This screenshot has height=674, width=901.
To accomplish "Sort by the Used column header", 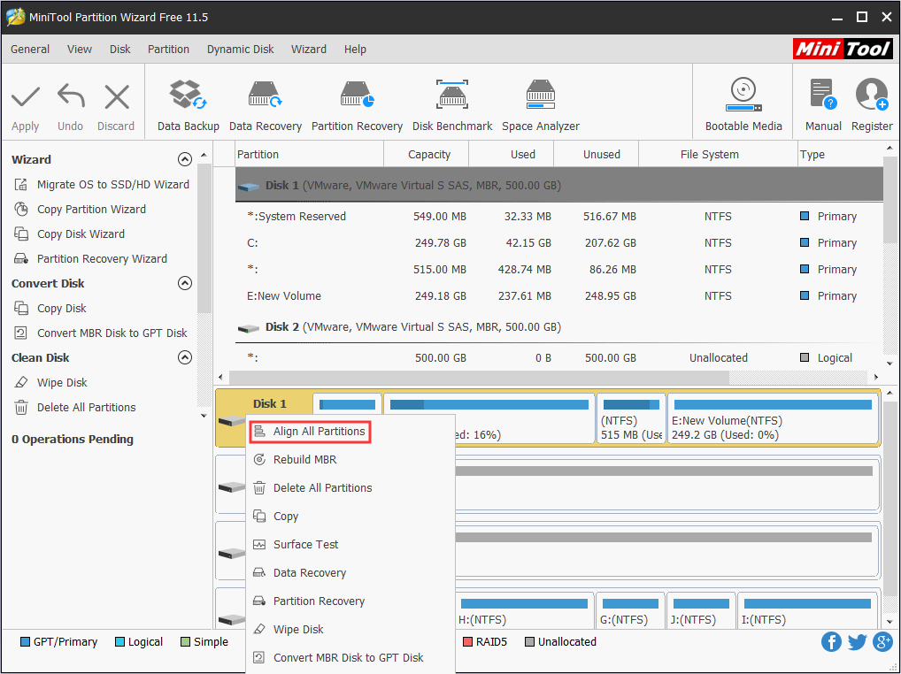I will point(511,154).
